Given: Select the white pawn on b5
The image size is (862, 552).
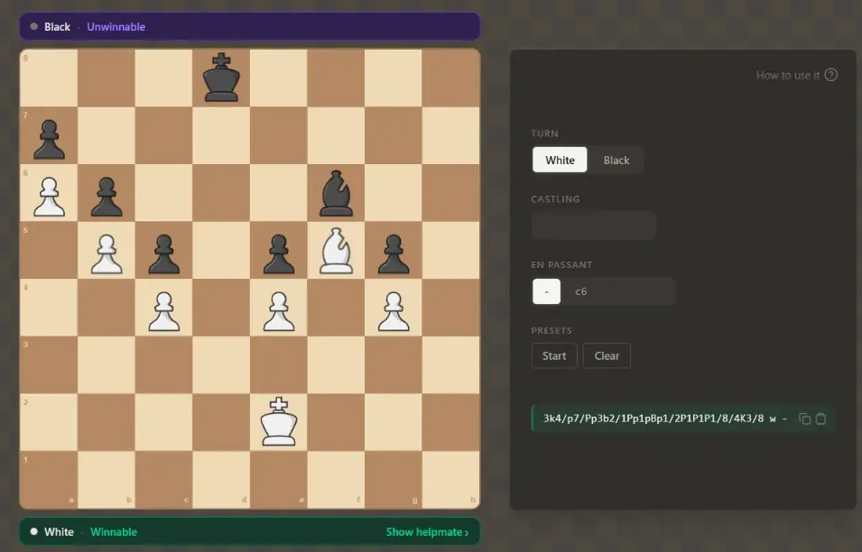Looking at the screenshot, I should [x=107, y=253].
